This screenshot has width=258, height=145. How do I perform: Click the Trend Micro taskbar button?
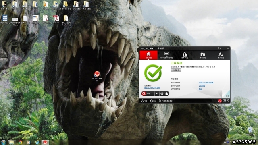(45, 142)
